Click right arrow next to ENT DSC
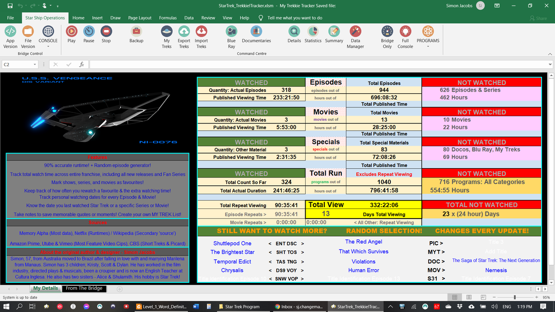555x312 pixels. [x=302, y=243]
